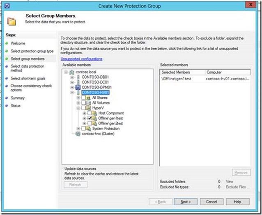Click the Computer column header
The image size is (262, 215).
(x=228, y=72)
